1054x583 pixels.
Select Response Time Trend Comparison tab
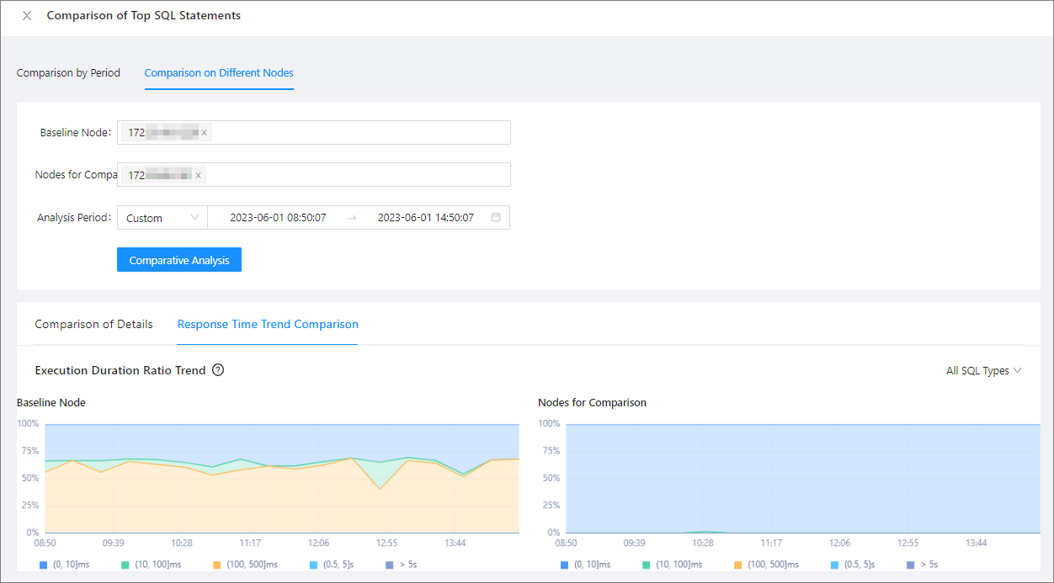(268, 325)
